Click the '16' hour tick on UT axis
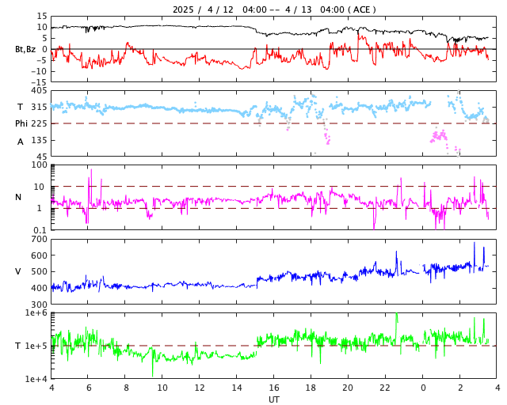 coord(274,388)
